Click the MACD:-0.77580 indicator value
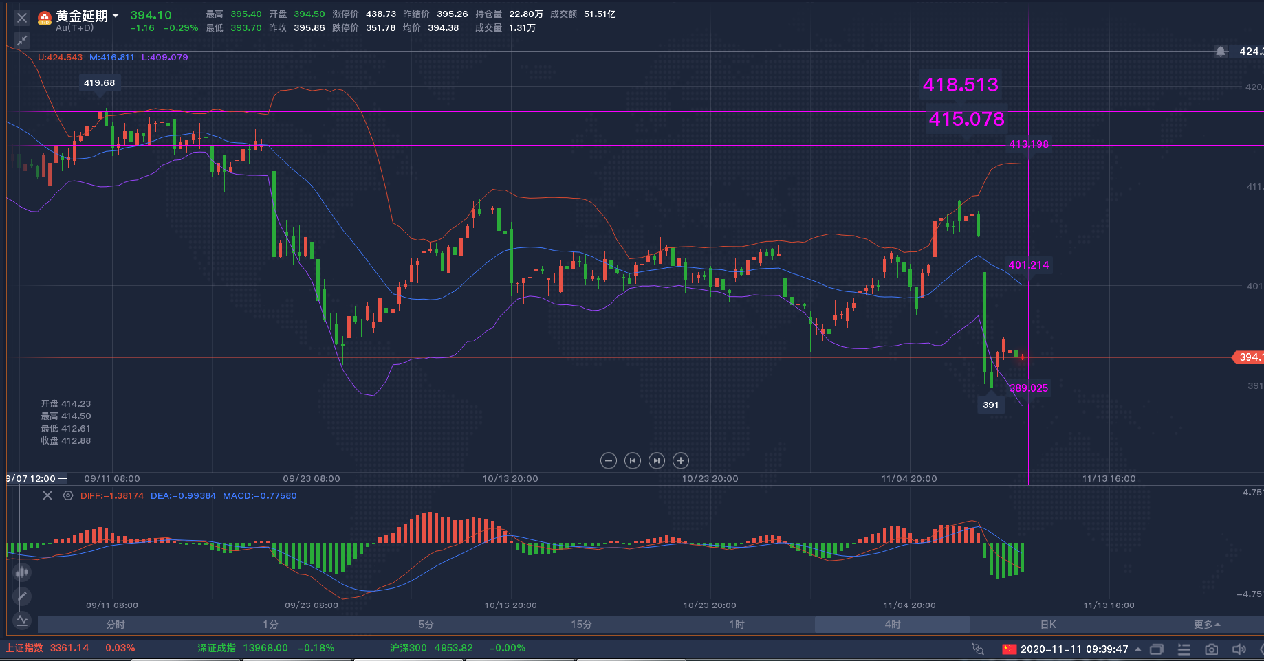Image resolution: width=1264 pixels, height=661 pixels. [x=260, y=495]
